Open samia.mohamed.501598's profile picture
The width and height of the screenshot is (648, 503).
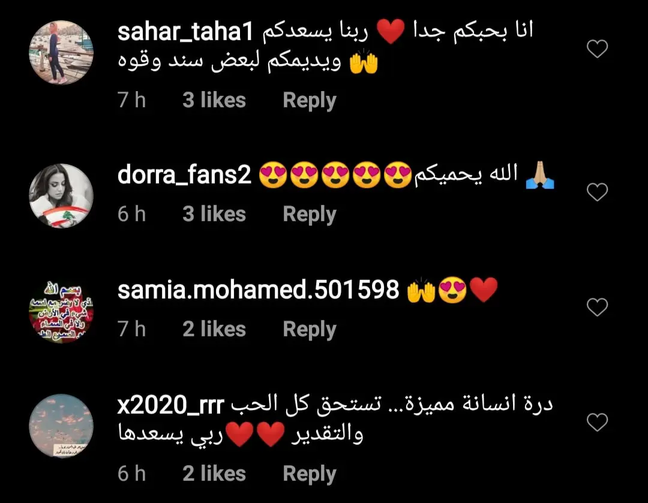(61, 311)
